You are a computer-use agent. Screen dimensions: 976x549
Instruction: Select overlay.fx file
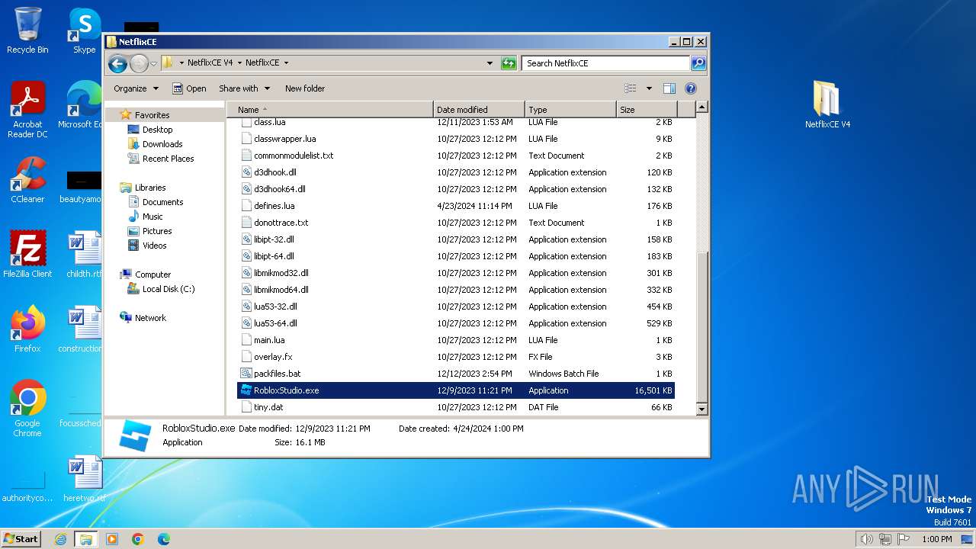point(273,357)
